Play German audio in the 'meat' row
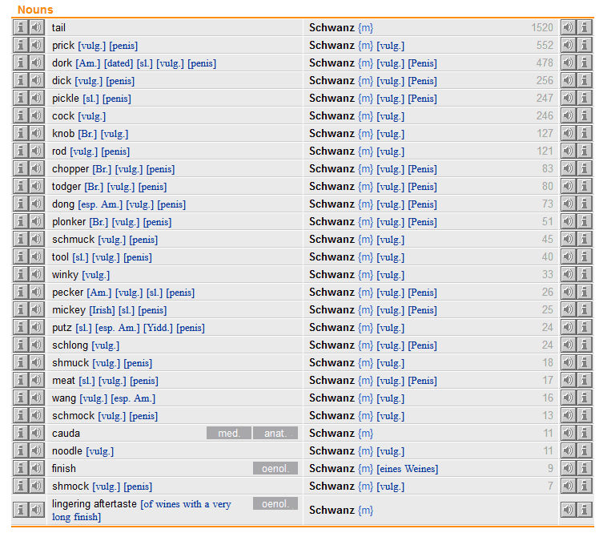The width and height of the screenshot is (603, 533). (568, 381)
